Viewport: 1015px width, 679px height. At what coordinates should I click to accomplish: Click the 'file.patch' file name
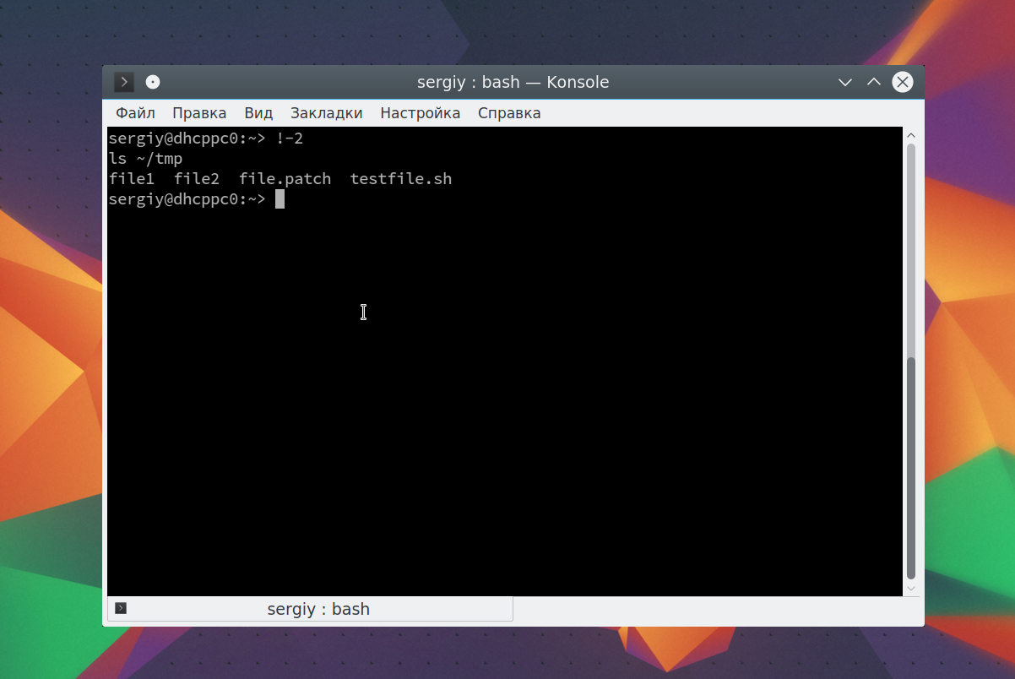pyautogui.click(x=285, y=179)
